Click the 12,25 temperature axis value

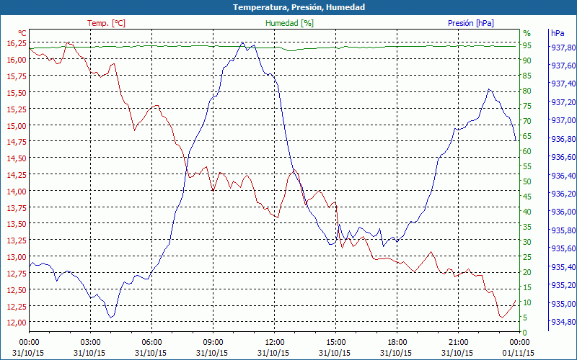tap(17, 305)
